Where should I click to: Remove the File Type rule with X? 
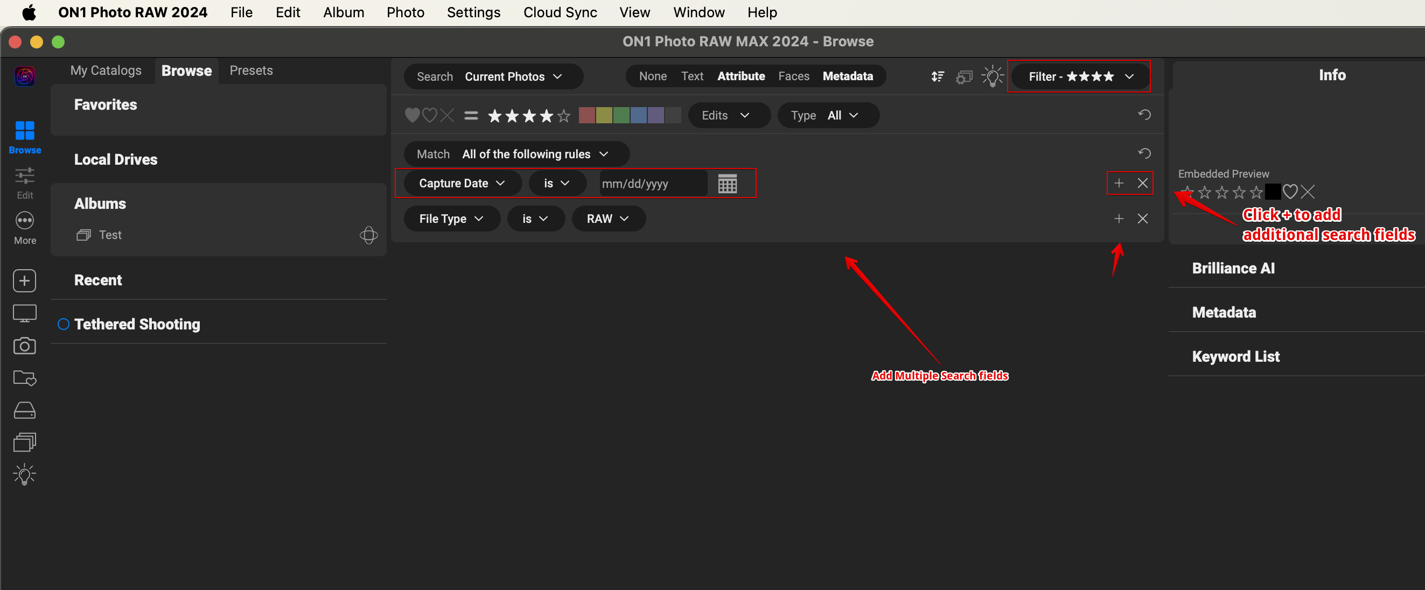point(1142,219)
